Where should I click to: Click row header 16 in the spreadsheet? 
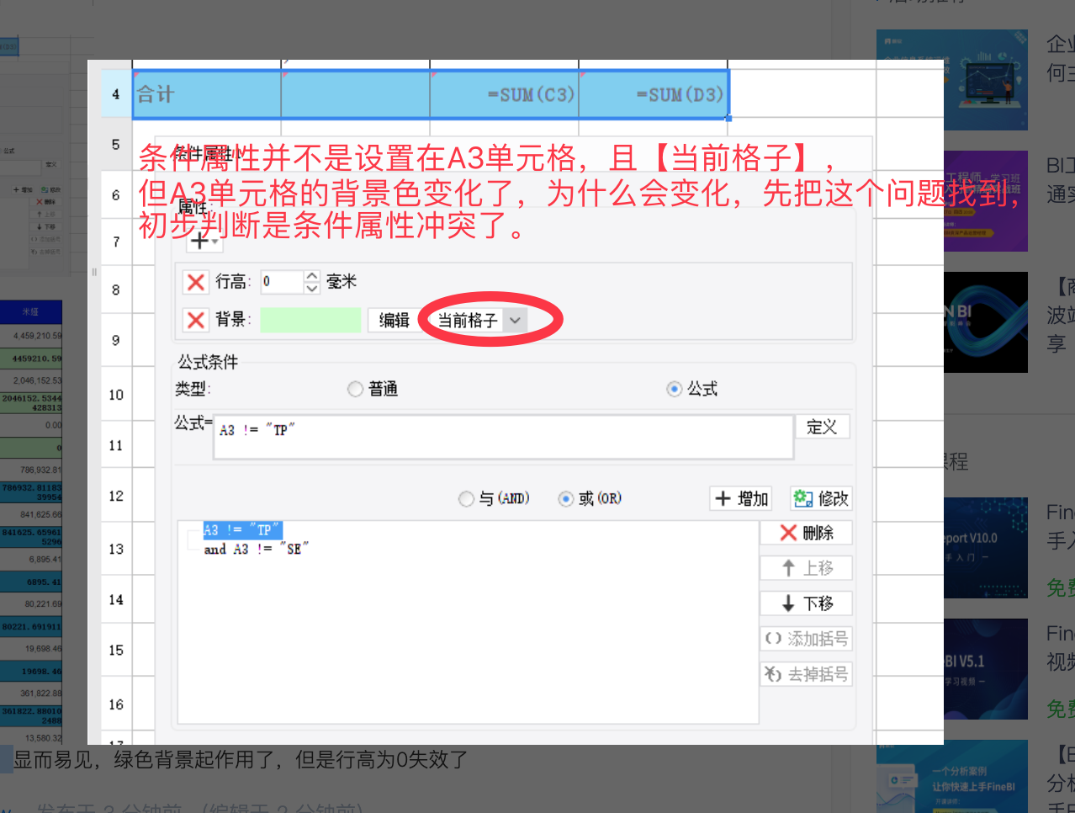point(116,704)
